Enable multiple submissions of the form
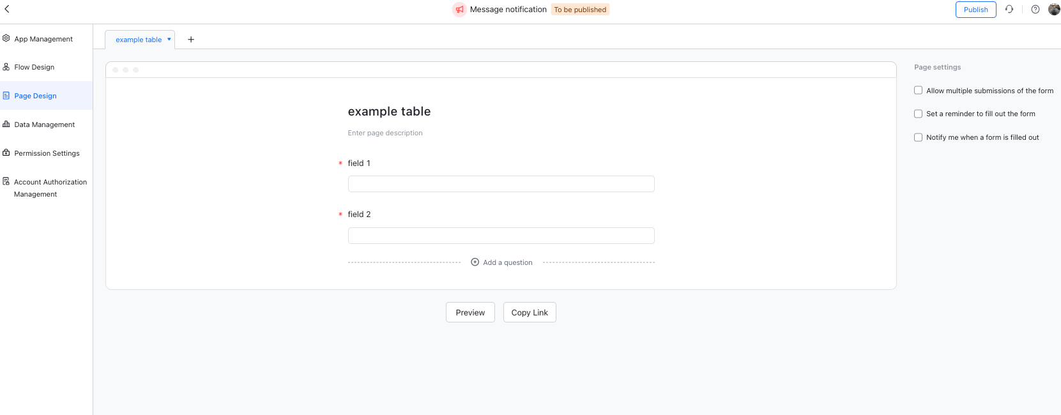This screenshot has width=1061, height=415. (x=918, y=90)
